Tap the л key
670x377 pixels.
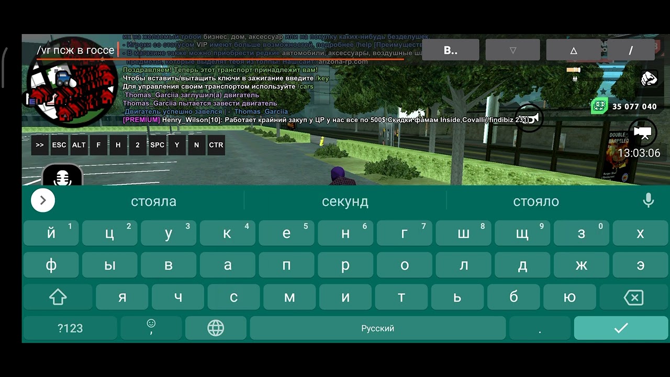coord(463,265)
